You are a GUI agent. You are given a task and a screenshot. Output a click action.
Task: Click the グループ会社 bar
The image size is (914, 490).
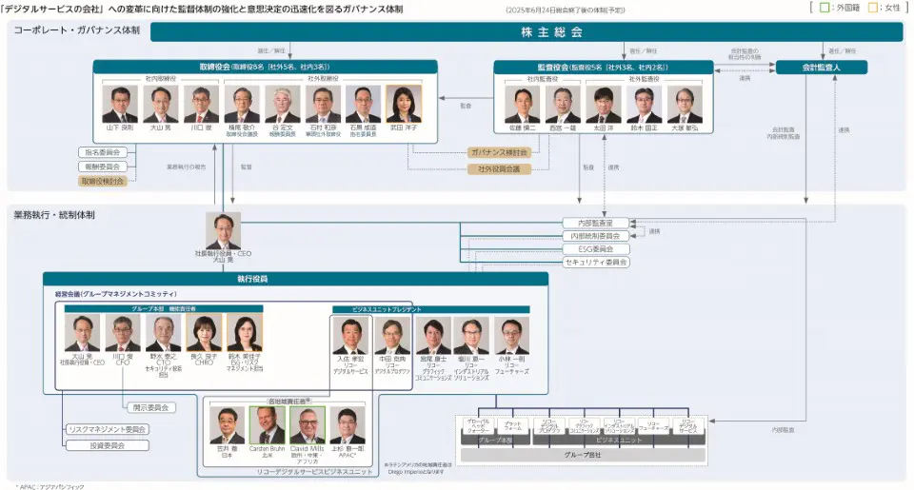point(580,456)
